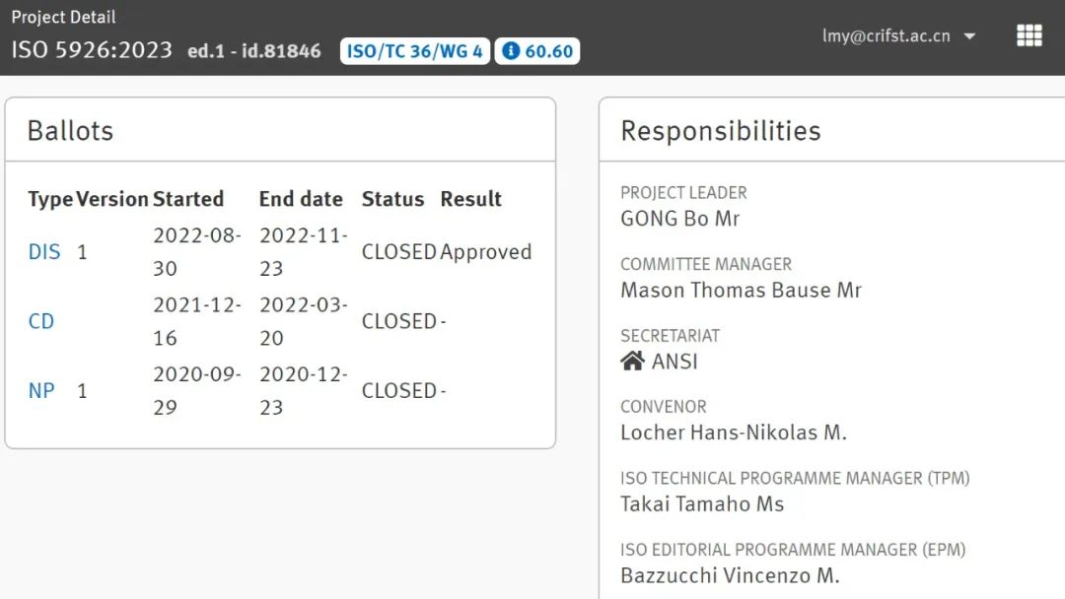The height and width of the screenshot is (599, 1065).
Task: Click the End date column header
Action: point(301,199)
